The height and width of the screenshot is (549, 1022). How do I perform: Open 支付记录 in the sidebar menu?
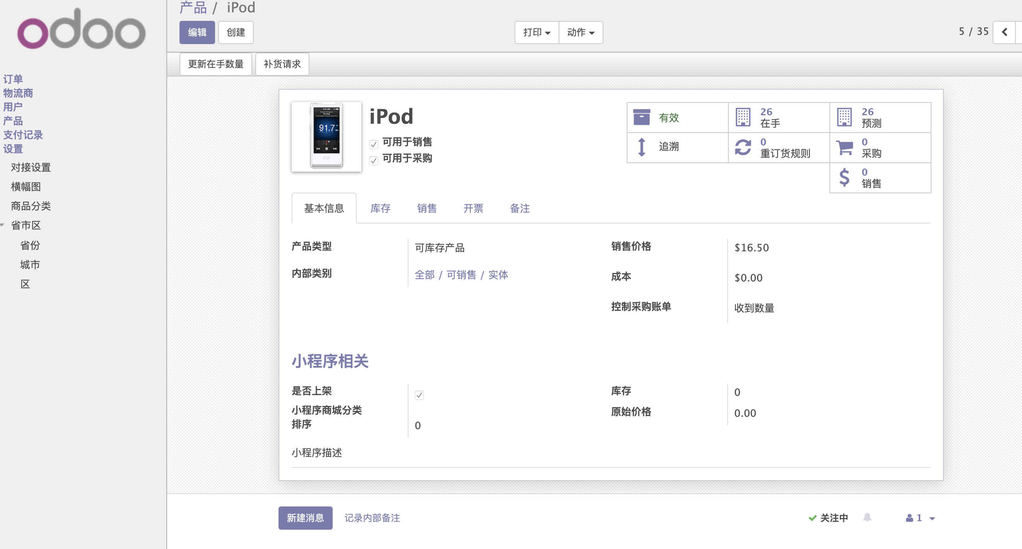(23, 135)
